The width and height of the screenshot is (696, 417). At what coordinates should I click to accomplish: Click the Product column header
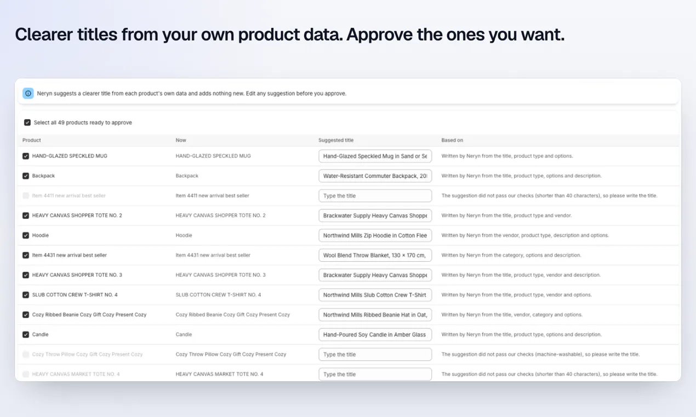tap(32, 140)
